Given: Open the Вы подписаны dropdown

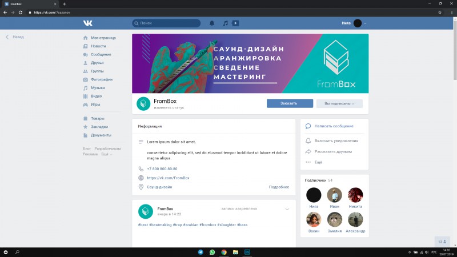Looking at the screenshot, I should [339, 103].
